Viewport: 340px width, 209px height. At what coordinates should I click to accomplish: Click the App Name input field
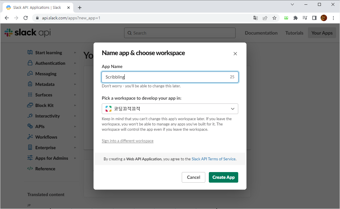coord(170,77)
